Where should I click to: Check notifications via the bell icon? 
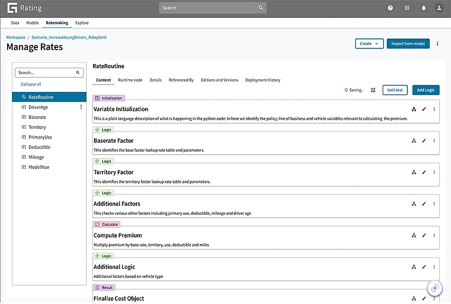pos(423,8)
